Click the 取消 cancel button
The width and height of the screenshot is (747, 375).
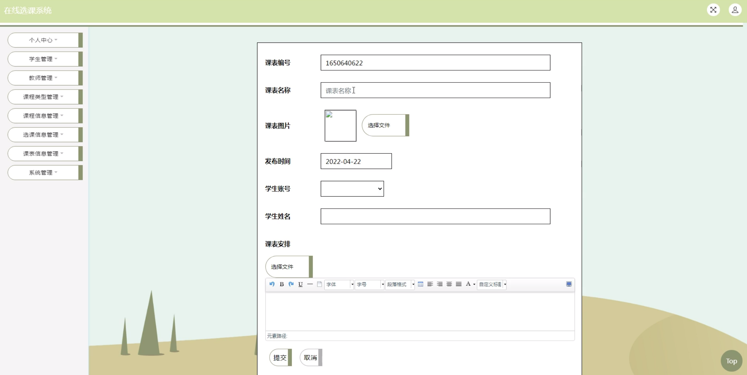(310, 358)
